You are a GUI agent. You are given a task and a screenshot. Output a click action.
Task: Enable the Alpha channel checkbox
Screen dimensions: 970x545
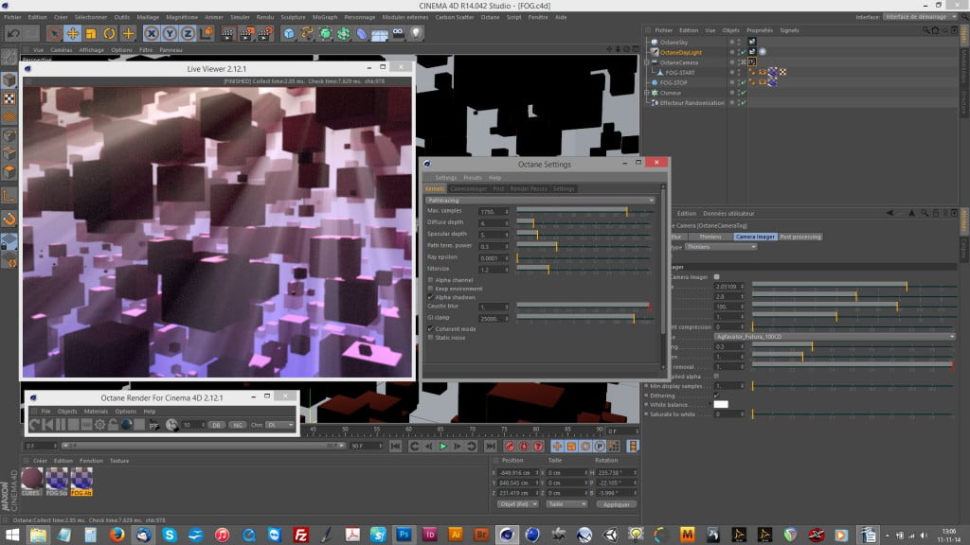tap(431, 280)
